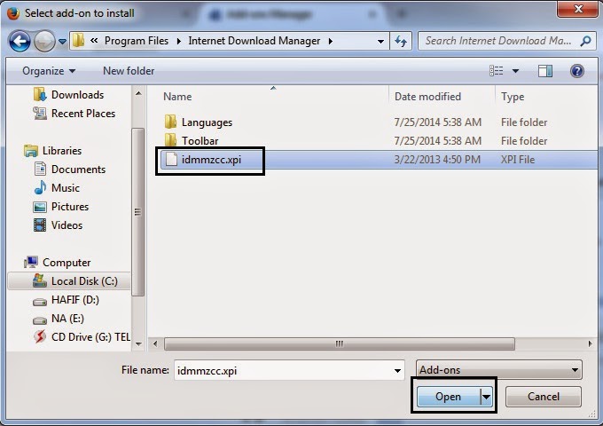Screen dimensions: 603x426
Task: Select Libraries in the navigation pane
Action: tap(62, 151)
